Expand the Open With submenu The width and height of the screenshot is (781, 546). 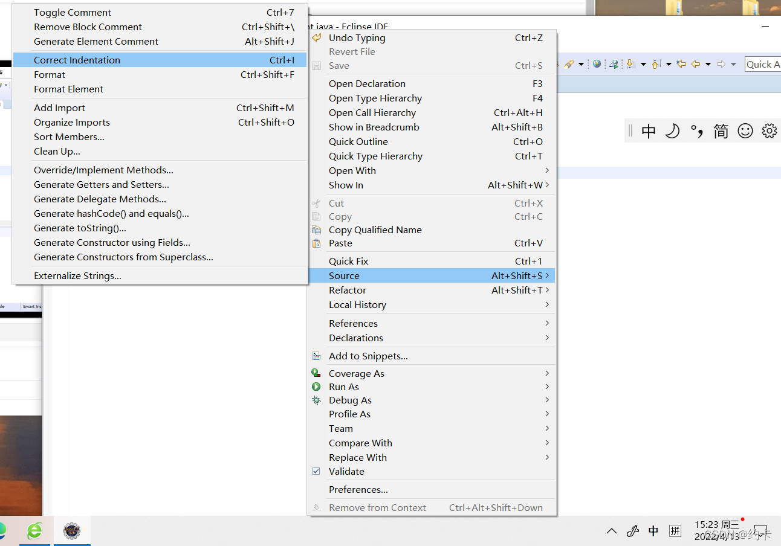pyautogui.click(x=431, y=171)
